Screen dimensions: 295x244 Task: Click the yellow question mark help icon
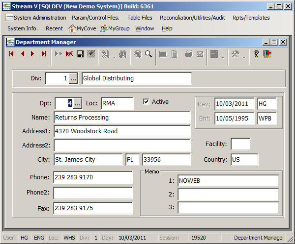256,54
